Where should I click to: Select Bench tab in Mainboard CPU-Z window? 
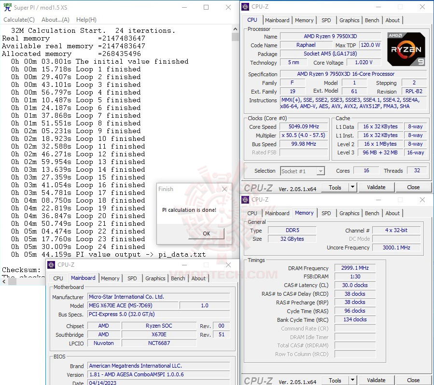[x=178, y=278]
